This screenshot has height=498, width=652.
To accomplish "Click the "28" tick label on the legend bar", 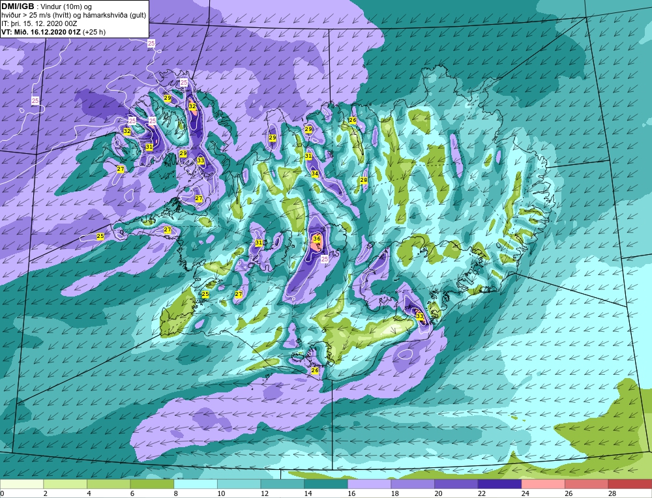I will (x=612, y=493).
